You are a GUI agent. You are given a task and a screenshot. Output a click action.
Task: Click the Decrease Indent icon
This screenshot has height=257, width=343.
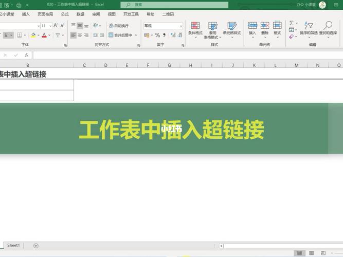(x=95, y=35)
